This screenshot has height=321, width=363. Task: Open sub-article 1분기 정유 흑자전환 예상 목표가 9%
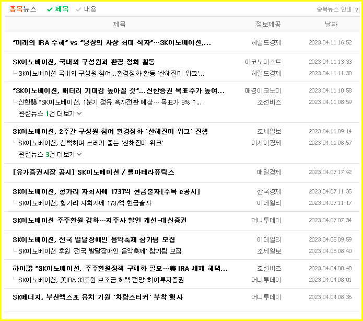click(x=110, y=102)
